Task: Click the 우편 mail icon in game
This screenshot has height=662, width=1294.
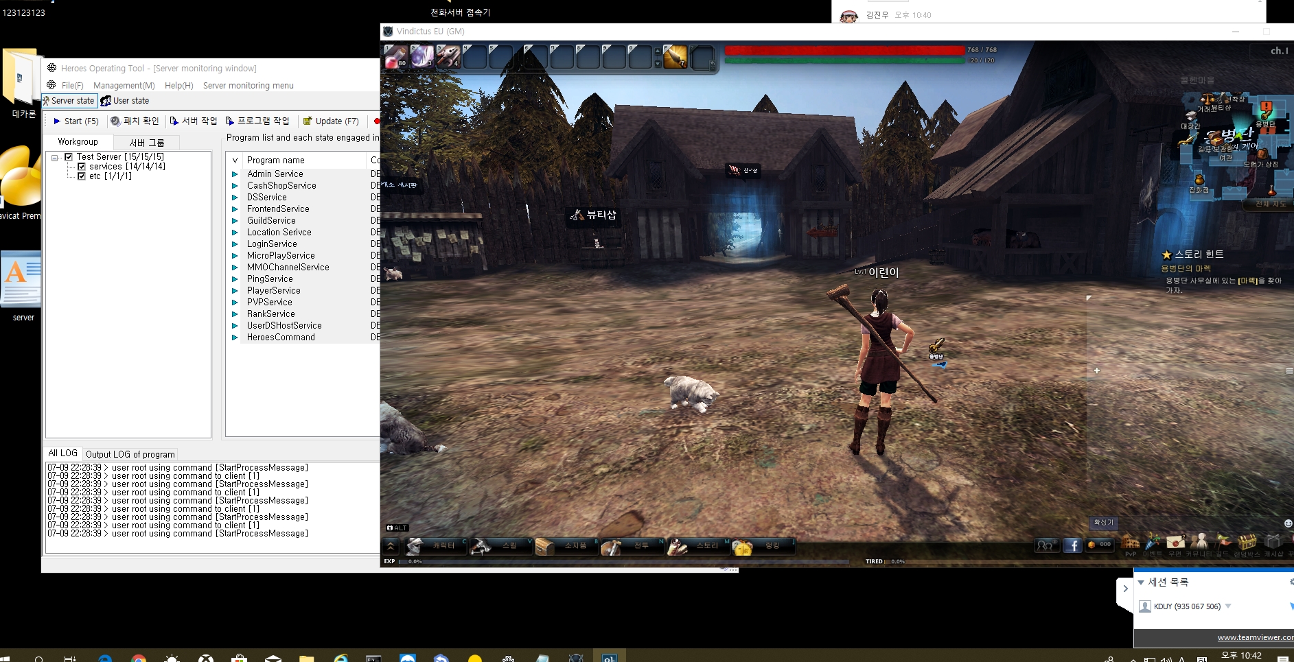Action: (1175, 542)
